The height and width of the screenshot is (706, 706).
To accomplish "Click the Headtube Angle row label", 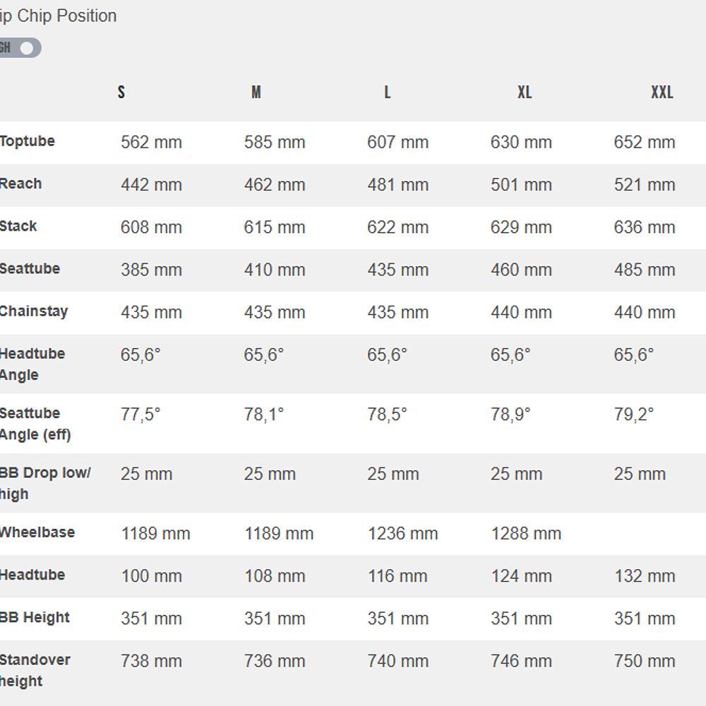I will tap(32, 364).
